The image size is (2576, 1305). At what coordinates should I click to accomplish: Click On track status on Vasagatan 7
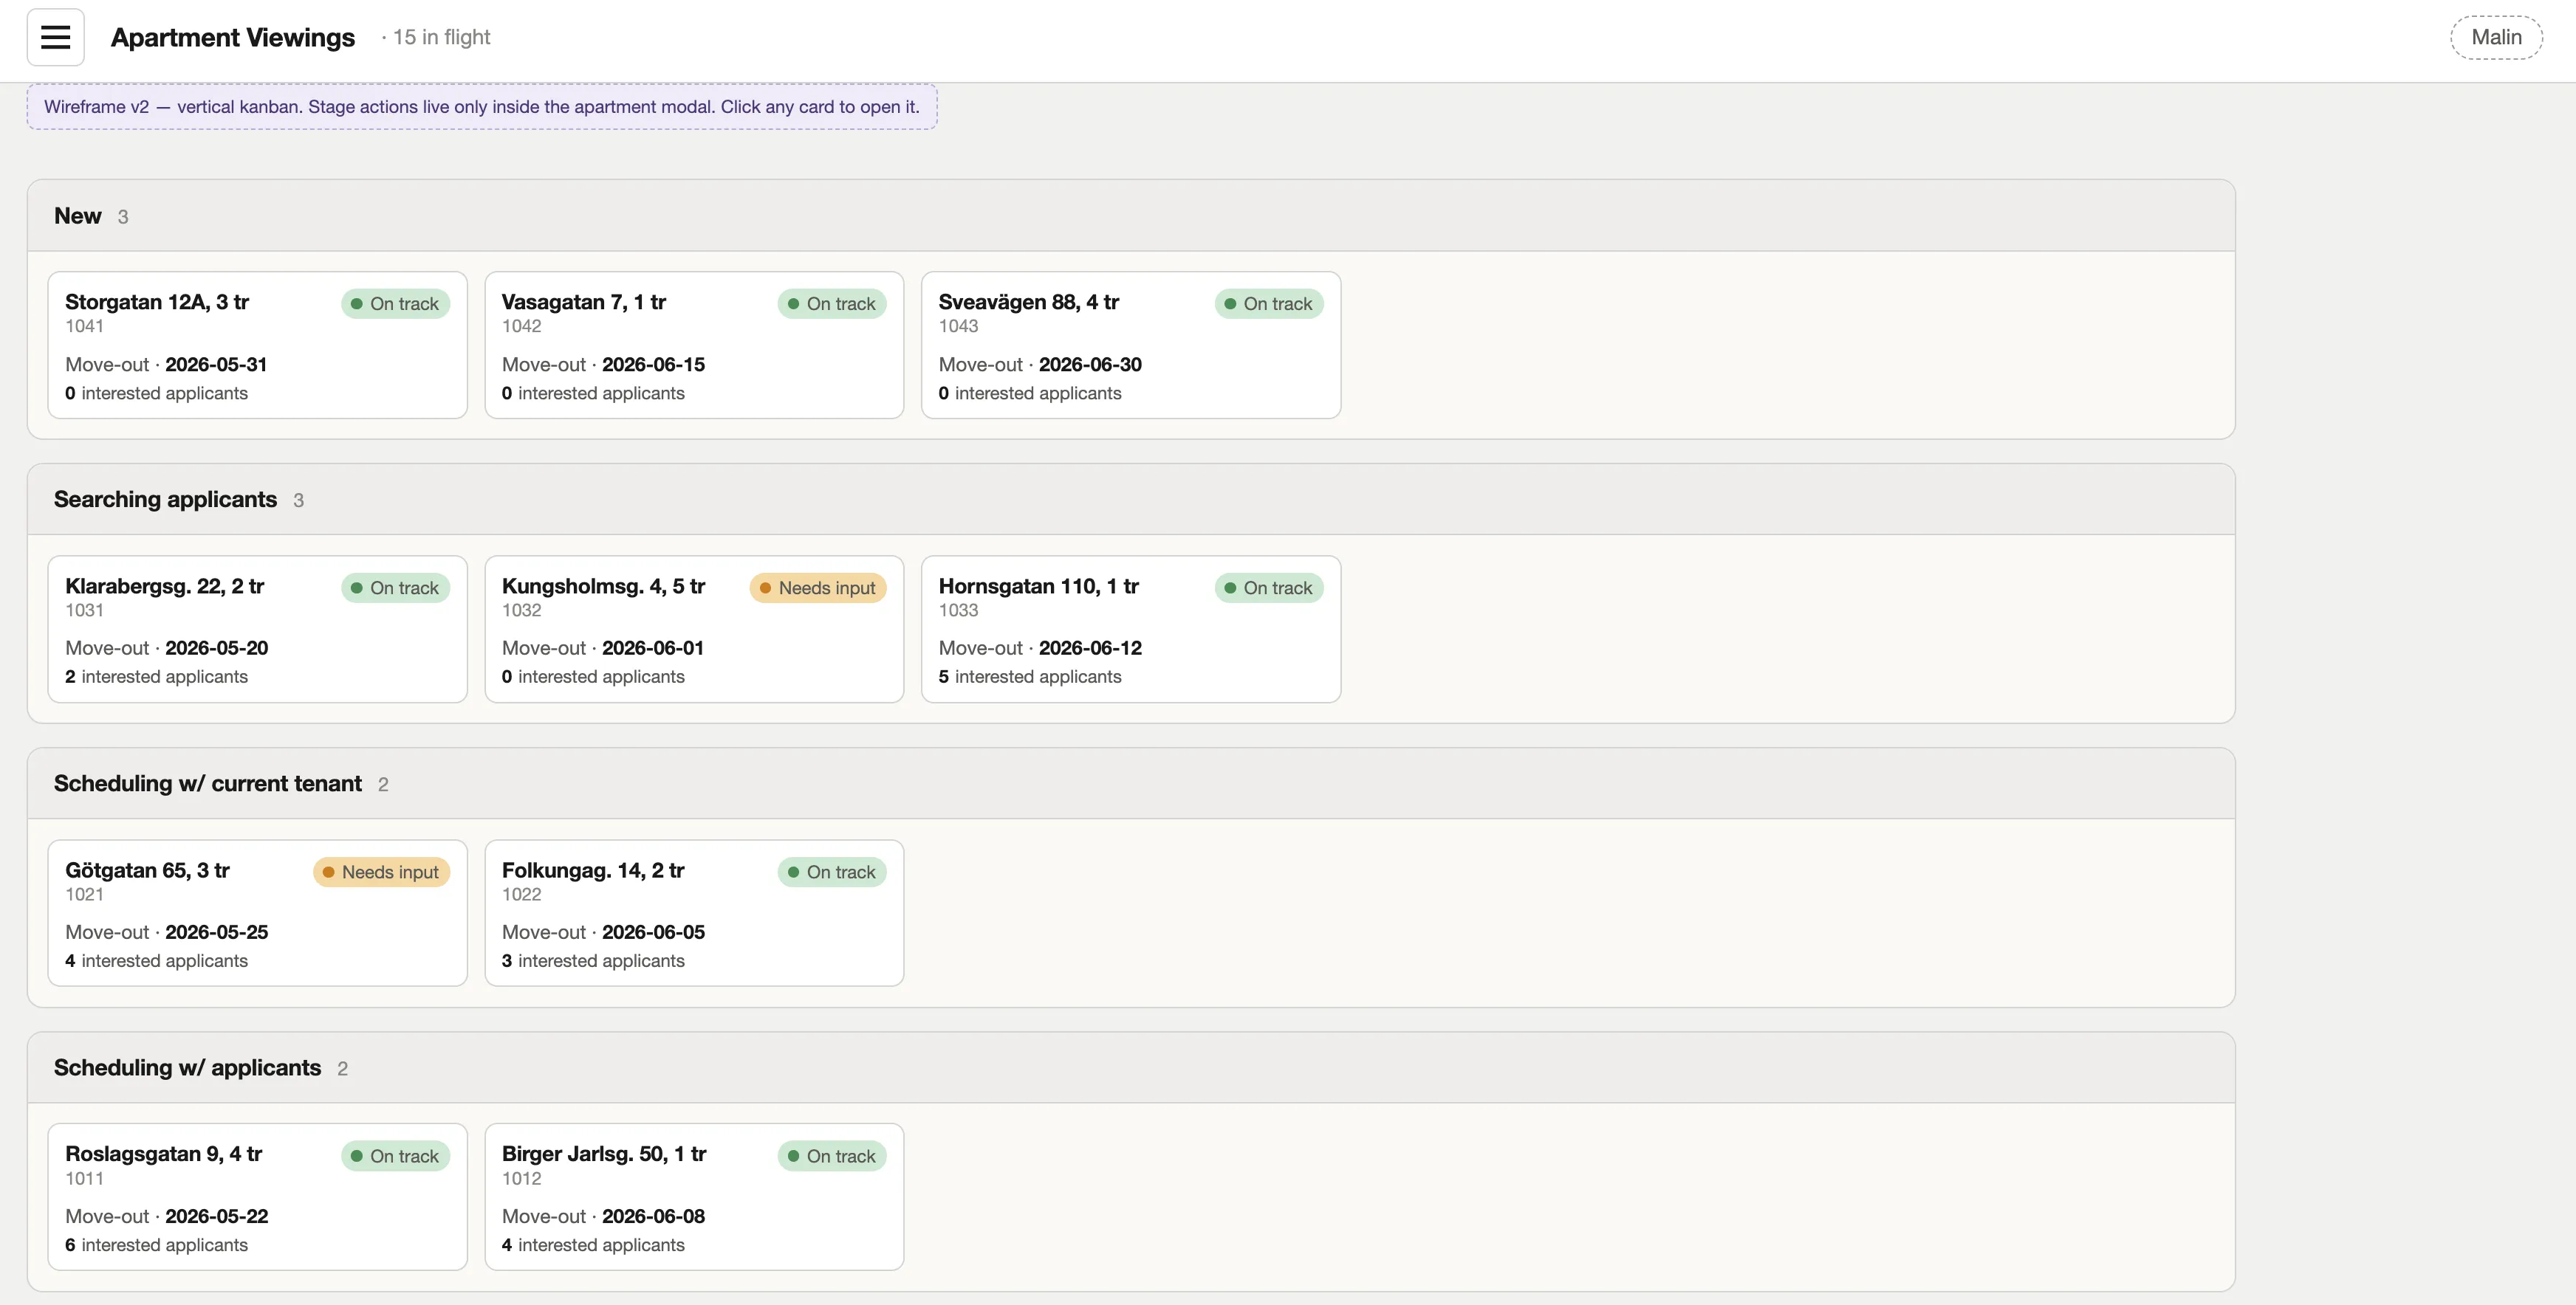831,304
